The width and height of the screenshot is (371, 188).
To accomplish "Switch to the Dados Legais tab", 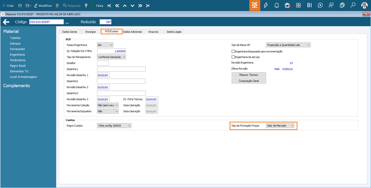I will click(x=174, y=31).
